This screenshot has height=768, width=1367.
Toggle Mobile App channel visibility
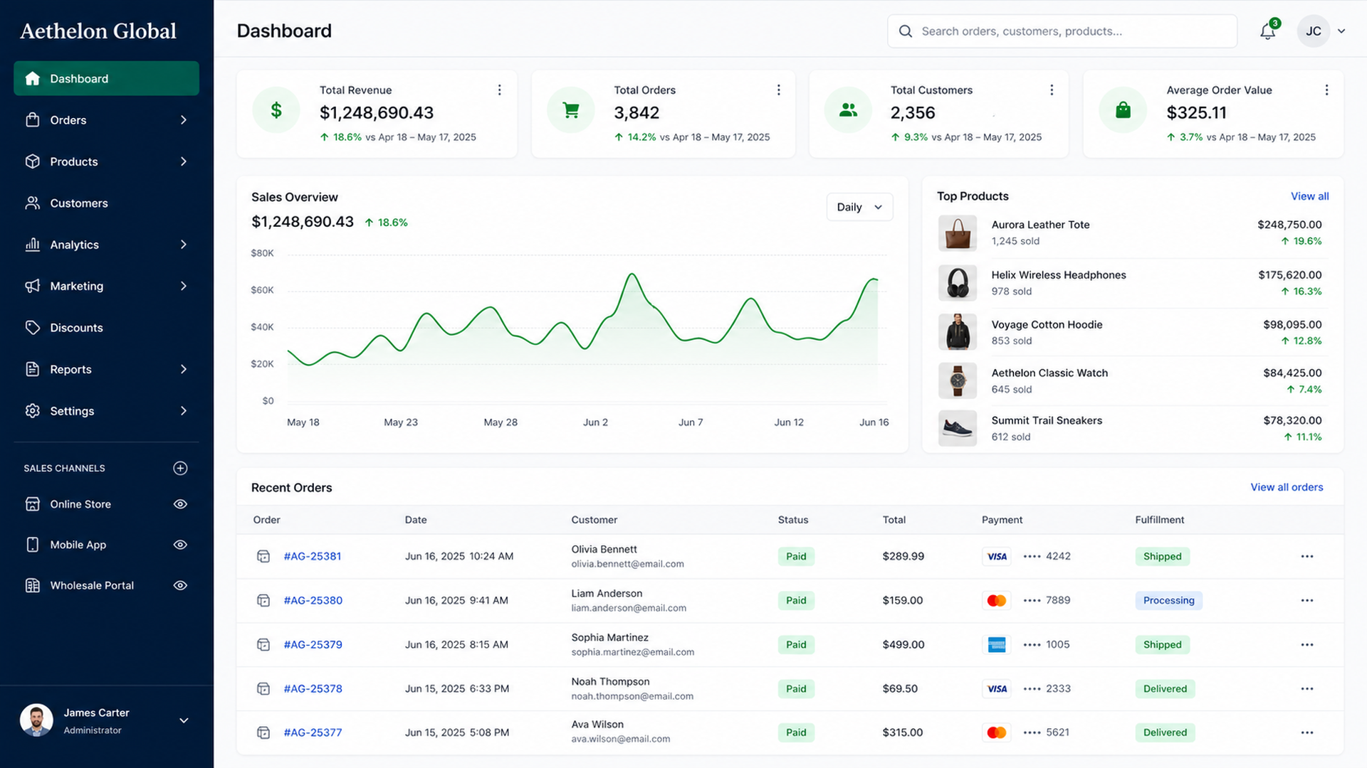pyautogui.click(x=180, y=545)
